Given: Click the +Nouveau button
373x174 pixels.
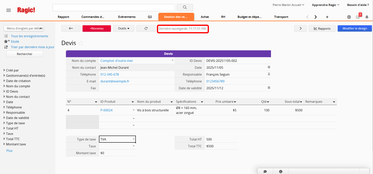Looking at the screenshot, I should (96, 29).
